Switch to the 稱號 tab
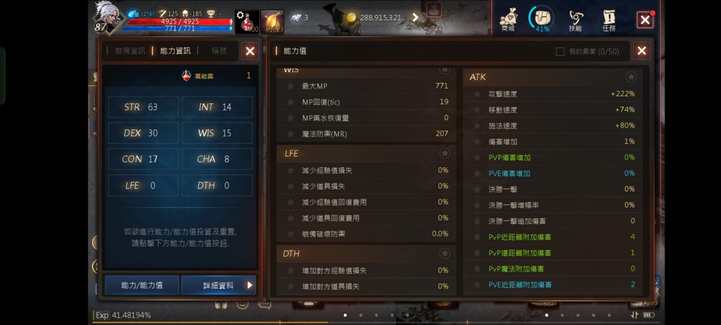 [x=219, y=51]
